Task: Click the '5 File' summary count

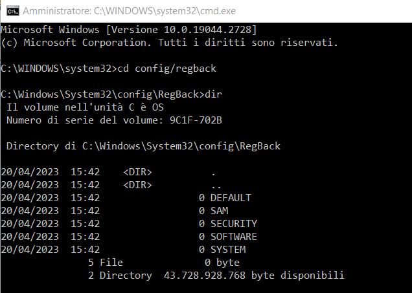Action: pyautogui.click(x=106, y=263)
